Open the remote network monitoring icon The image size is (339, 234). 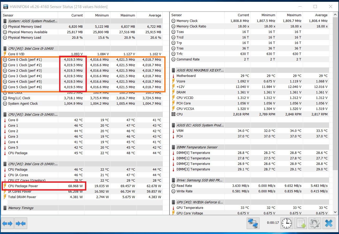(253, 223)
